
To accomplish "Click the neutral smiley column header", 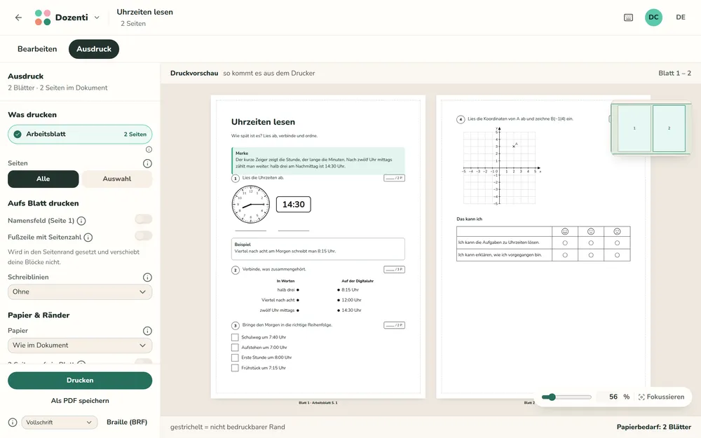I will 591,231.
